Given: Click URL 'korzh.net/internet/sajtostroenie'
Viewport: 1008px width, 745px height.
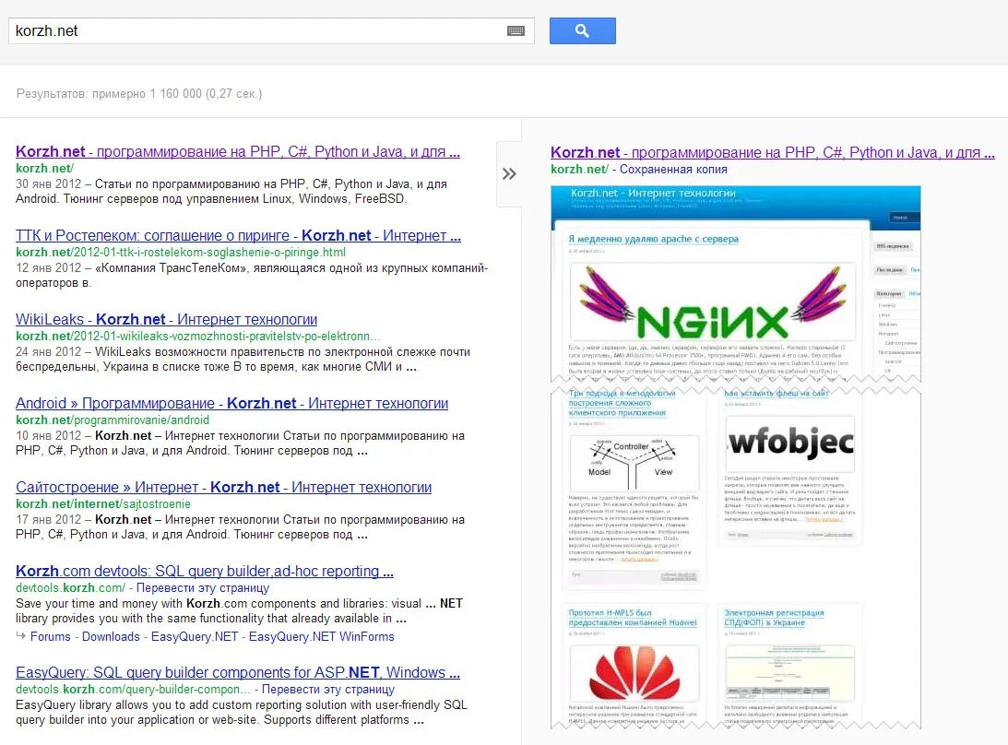Looking at the screenshot, I should click(103, 504).
